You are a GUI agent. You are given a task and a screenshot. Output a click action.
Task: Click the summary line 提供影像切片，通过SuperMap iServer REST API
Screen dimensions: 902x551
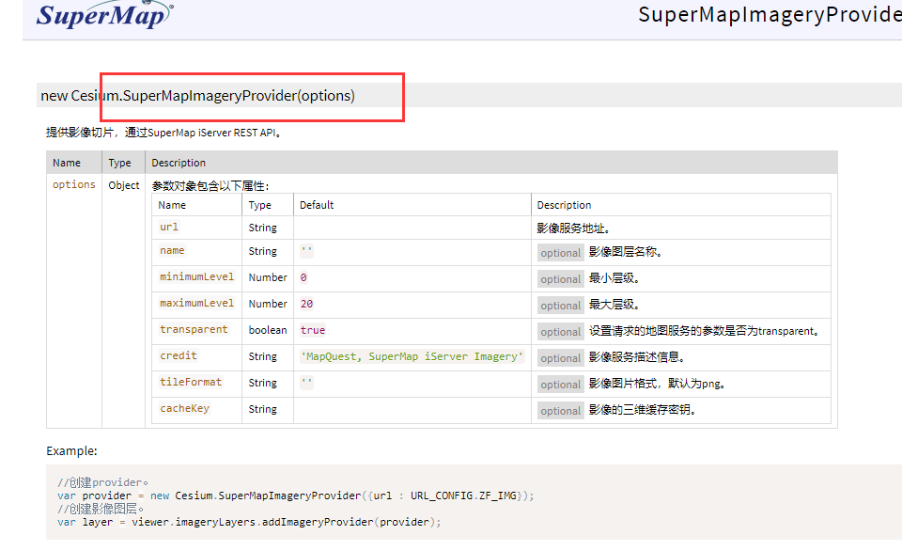[x=163, y=133]
